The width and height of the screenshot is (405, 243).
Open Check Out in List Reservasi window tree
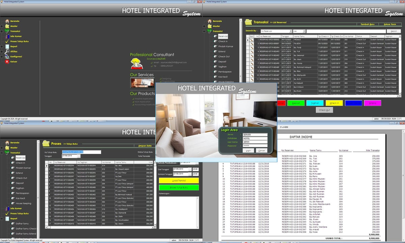[x=224, y=57]
